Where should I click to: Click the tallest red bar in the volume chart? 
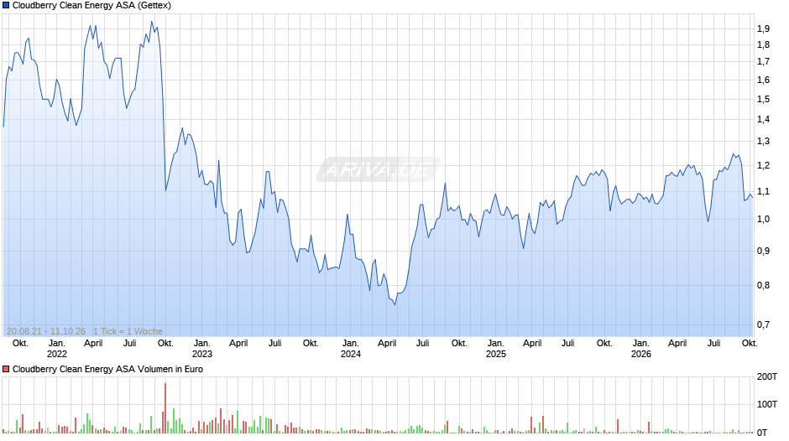[x=165, y=407]
